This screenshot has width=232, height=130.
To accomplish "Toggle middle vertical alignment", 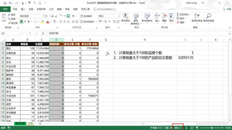I will (x=64, y=16).
